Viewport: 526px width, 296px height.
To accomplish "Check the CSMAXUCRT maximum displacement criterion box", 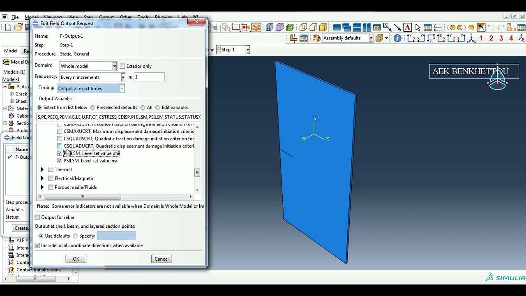I will coord(60,132).
